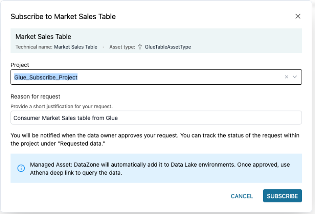
Task: Click the dialog title Subscribe to Market Sales Table
Action: [x=63, y=17]
